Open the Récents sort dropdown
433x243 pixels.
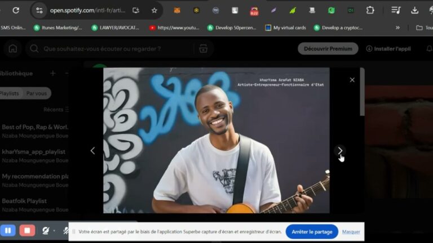click(x=56, y=110)
